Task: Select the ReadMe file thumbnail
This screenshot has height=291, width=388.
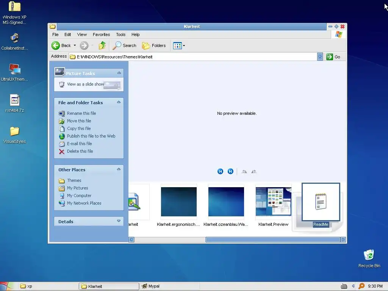Action: 321,202
